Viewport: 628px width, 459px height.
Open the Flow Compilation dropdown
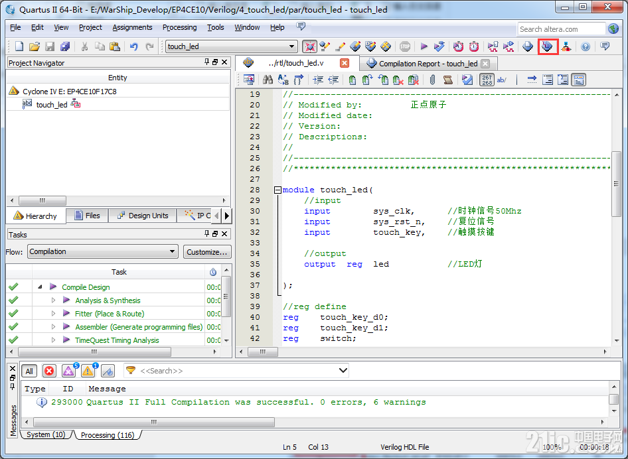click(x=102, y=251)
